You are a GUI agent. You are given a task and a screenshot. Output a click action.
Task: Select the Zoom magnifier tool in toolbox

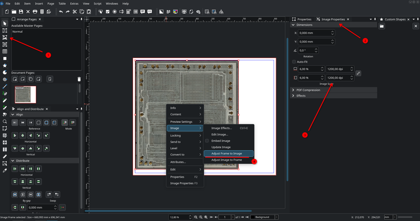pyautogui.click(x=5, y=121)
